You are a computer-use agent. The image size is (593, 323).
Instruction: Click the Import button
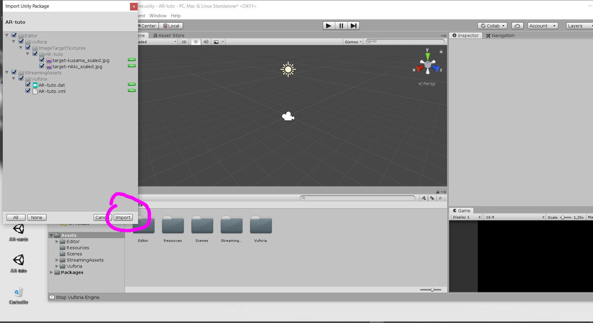click(x=123, y=217)
